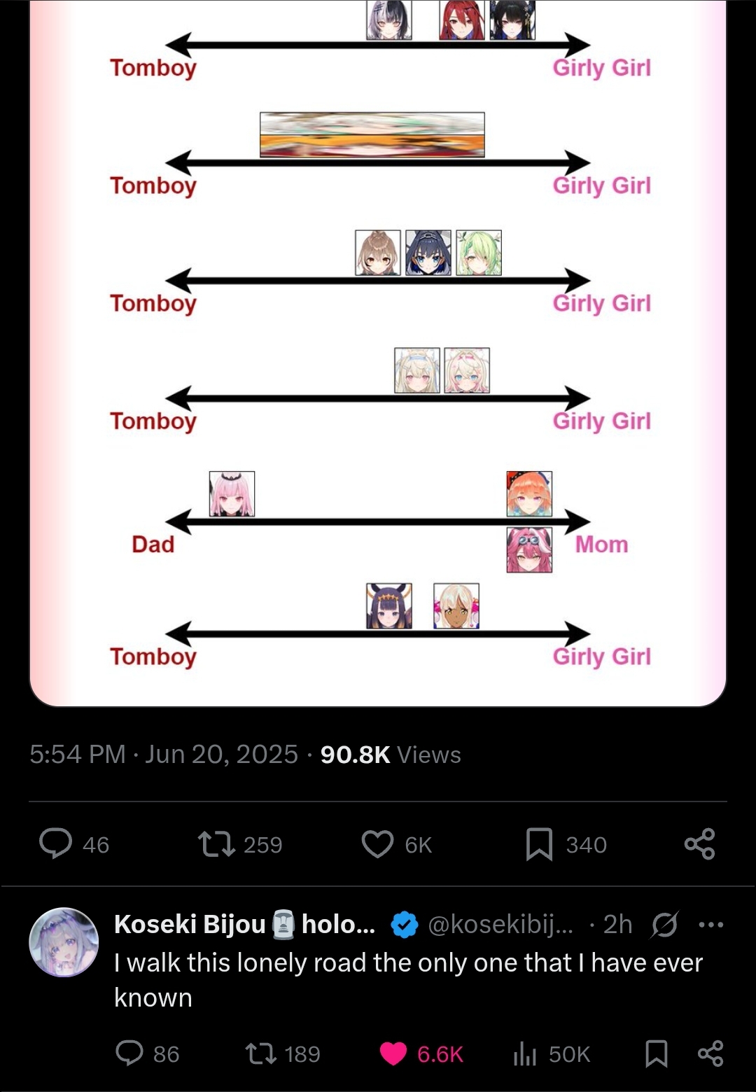Open replies on the main tweet

tap(74, 844)
